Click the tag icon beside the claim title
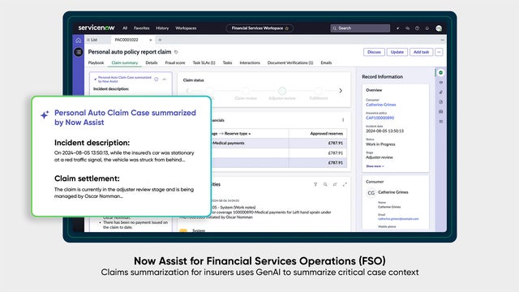The image size is (519, 292). [x=176, y=52]
